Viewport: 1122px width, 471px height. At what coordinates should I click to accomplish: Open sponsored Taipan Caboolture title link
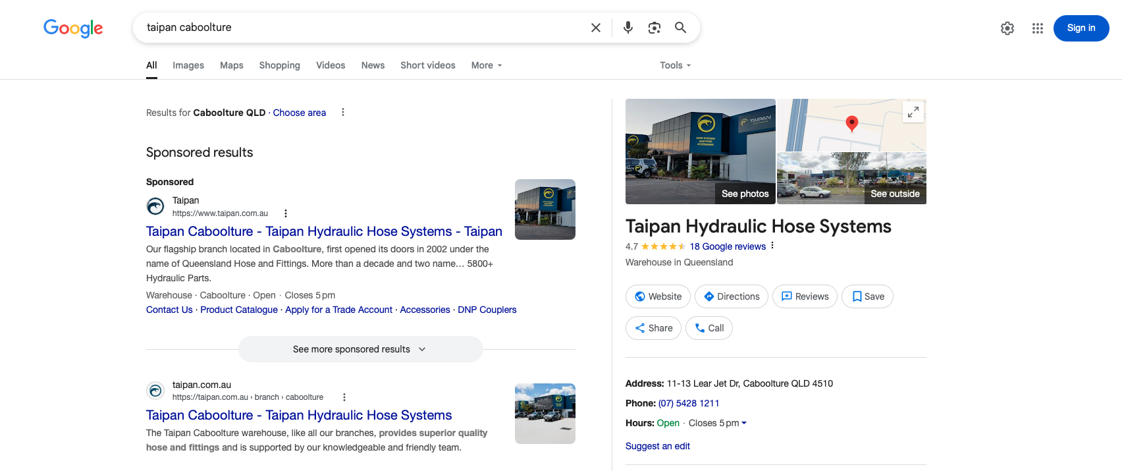pos(324,231)
